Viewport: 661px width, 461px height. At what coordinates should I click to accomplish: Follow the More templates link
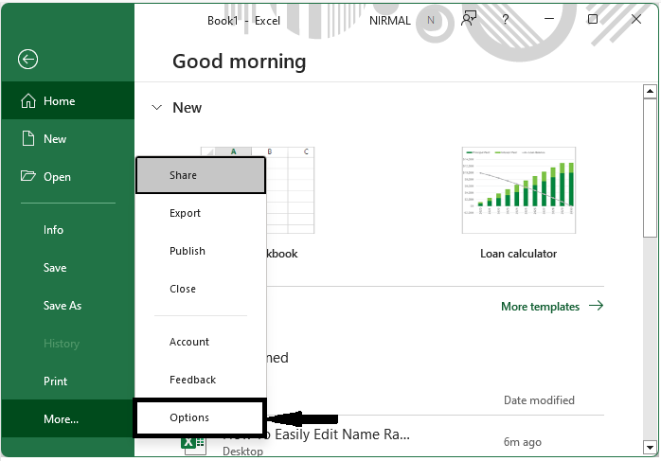pos(552,307)
